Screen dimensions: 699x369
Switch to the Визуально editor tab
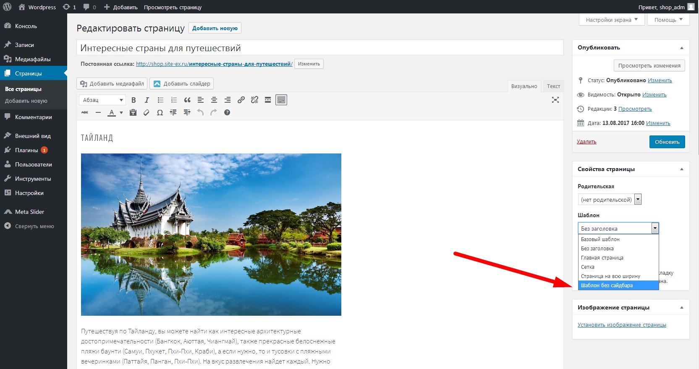click(524, 86)
